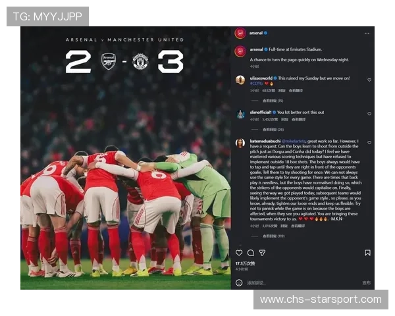
Task: Open ulissesworld profile picture
Action: point(240,80)
